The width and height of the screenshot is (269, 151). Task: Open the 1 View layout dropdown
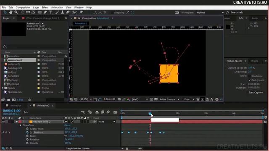tap(188, 99)
